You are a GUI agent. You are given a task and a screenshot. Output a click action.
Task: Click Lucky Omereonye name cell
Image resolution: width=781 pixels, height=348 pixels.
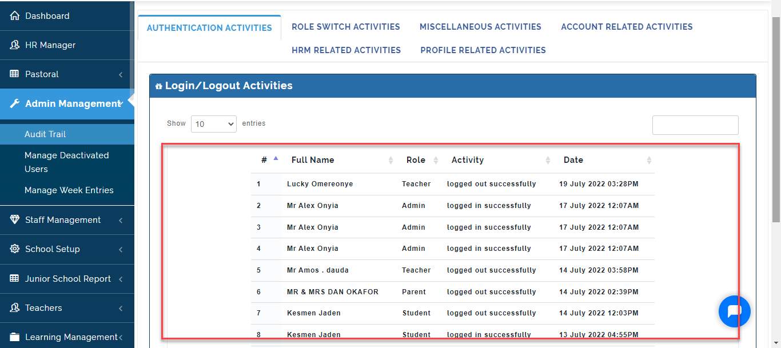(x=320, y=184)
